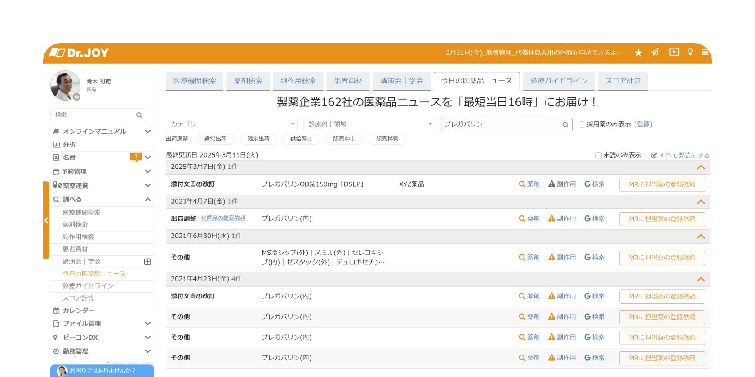Click Google 検索 in MS冷シップ row
This screenshot has width=755, height=377.
(595, 257)
